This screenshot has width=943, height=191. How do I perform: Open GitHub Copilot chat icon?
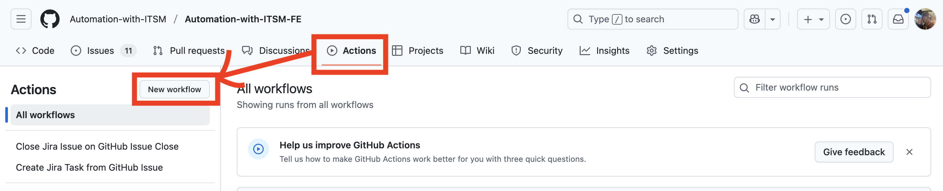coord(755,19)
